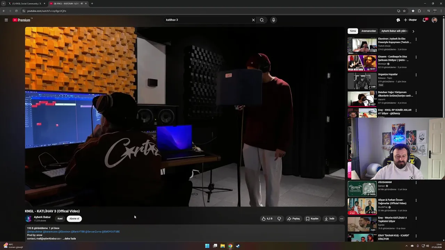
Task: Click the Katıl join button
Action: pyautogui.click(x=60, y=219)
